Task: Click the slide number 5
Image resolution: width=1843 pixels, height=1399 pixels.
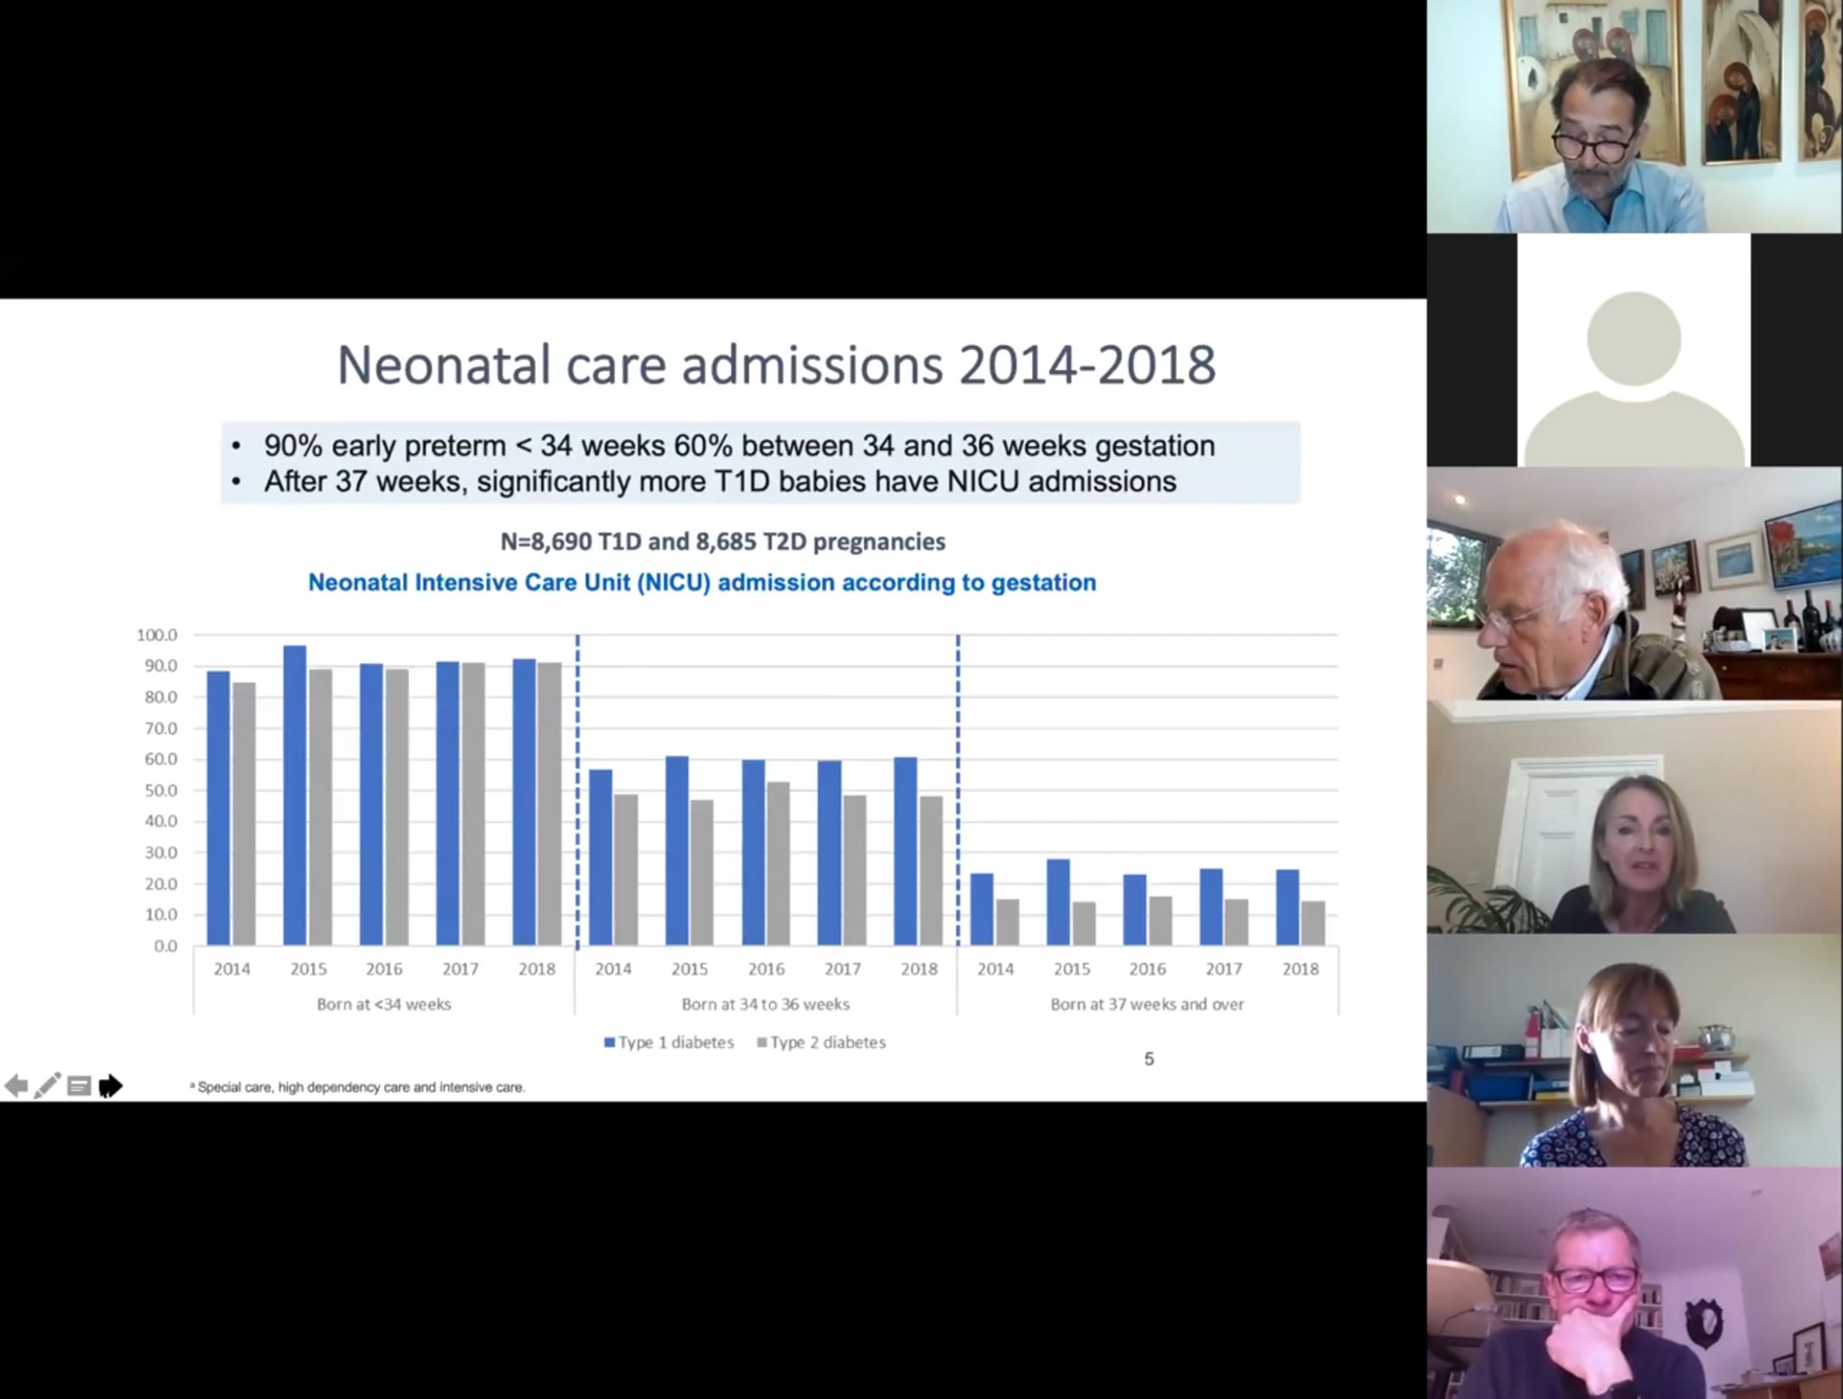Action: pyautogui.click(x=1149, y=1059)
